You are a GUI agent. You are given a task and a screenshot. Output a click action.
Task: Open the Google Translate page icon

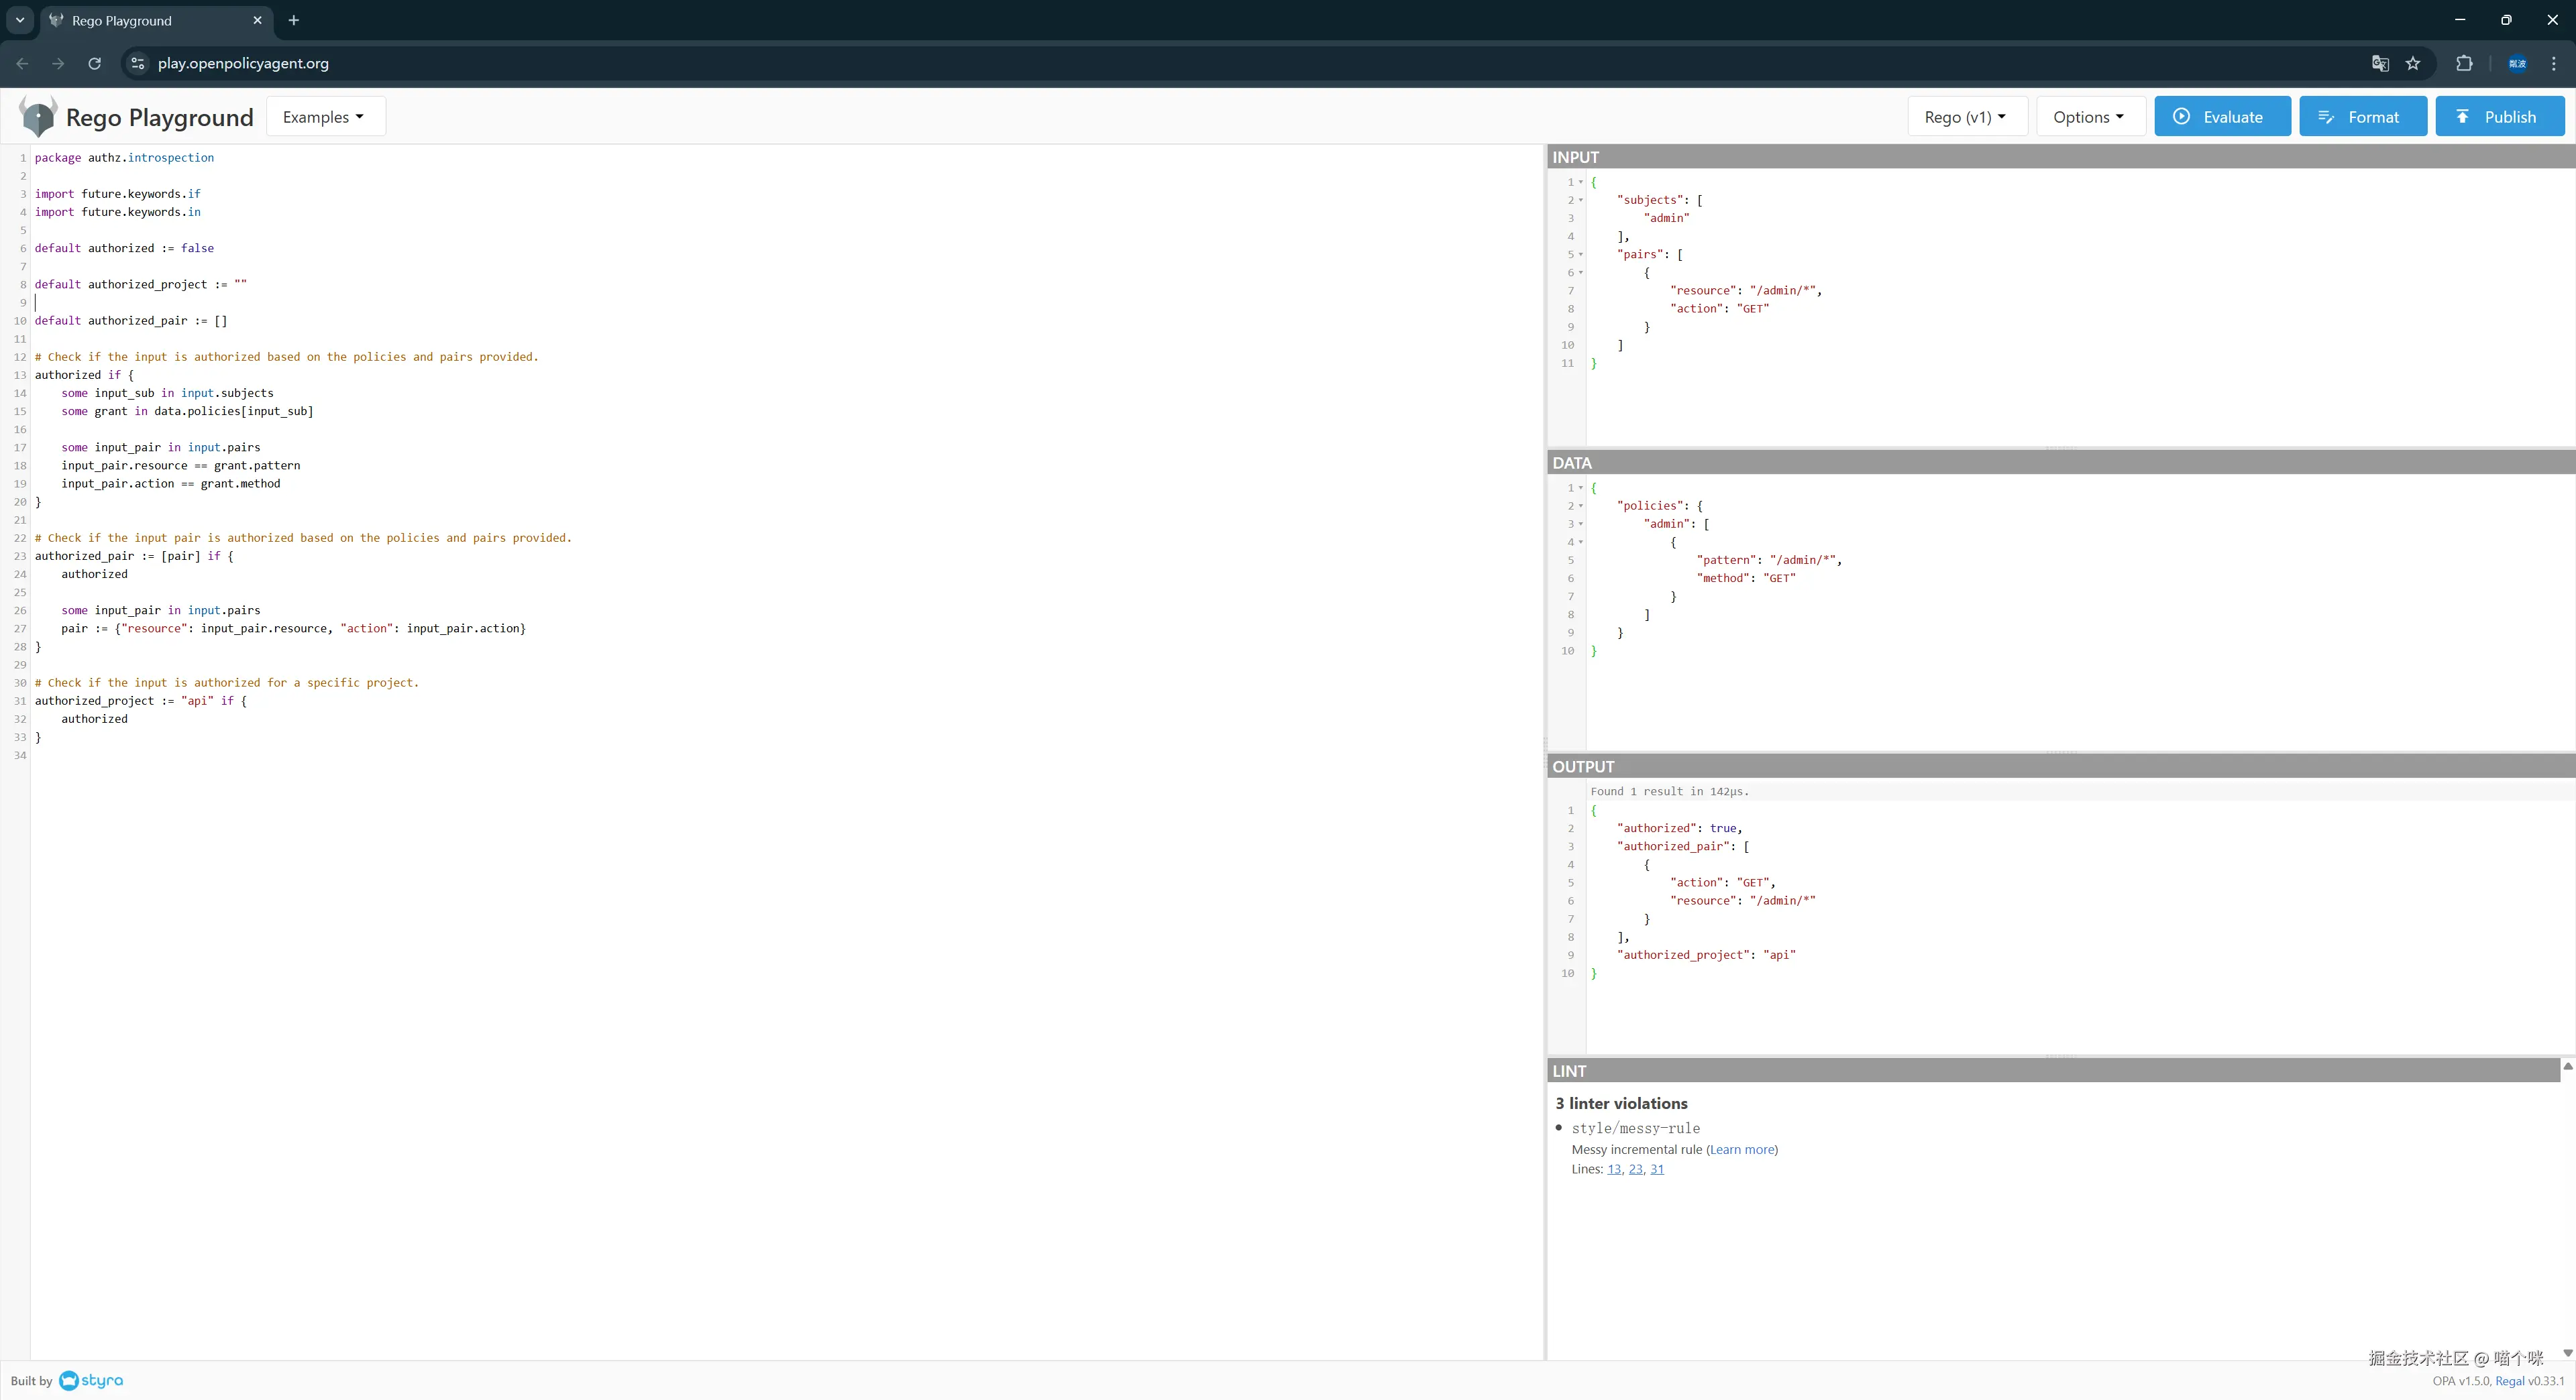point(2380,63)
